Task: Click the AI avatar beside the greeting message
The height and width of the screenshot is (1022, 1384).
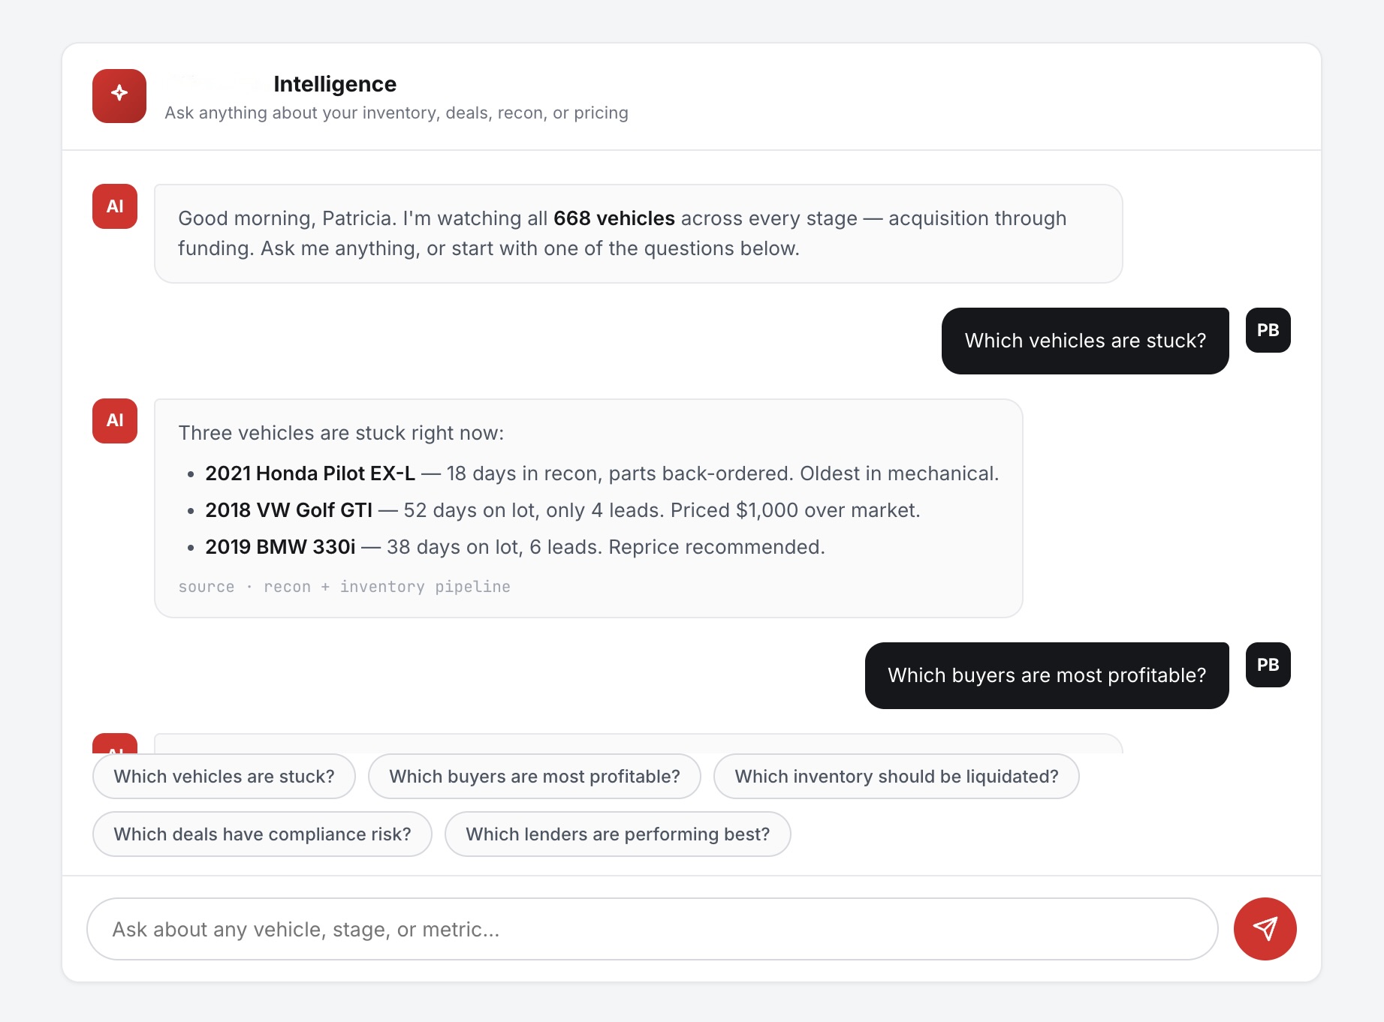Action: [115, 206]
